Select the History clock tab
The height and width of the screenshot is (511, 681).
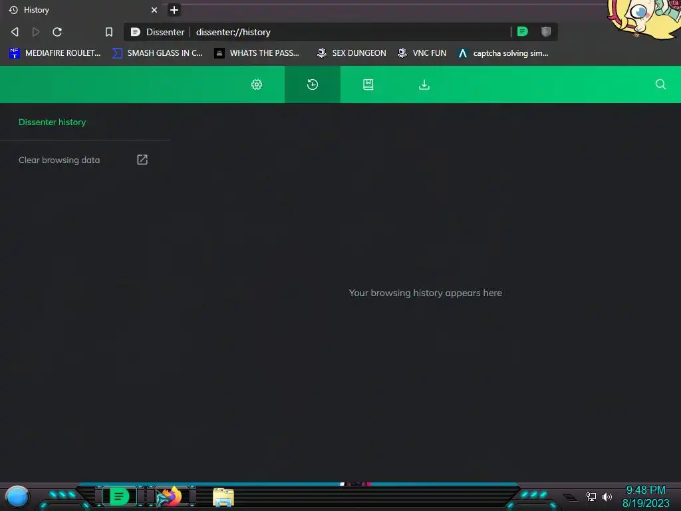pyautogui.click(x=313, y=85)
